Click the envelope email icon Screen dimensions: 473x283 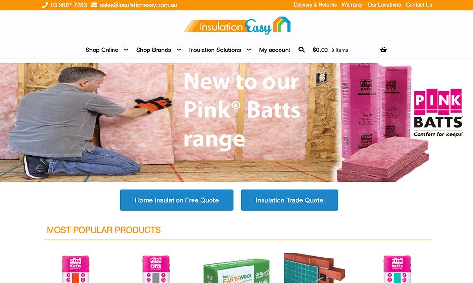point(95,5)
